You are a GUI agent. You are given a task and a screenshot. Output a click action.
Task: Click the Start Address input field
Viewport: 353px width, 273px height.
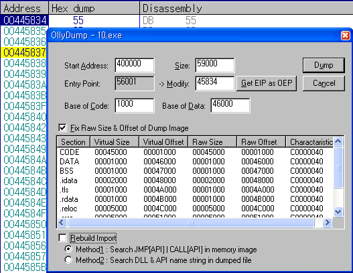coord(135,65)
